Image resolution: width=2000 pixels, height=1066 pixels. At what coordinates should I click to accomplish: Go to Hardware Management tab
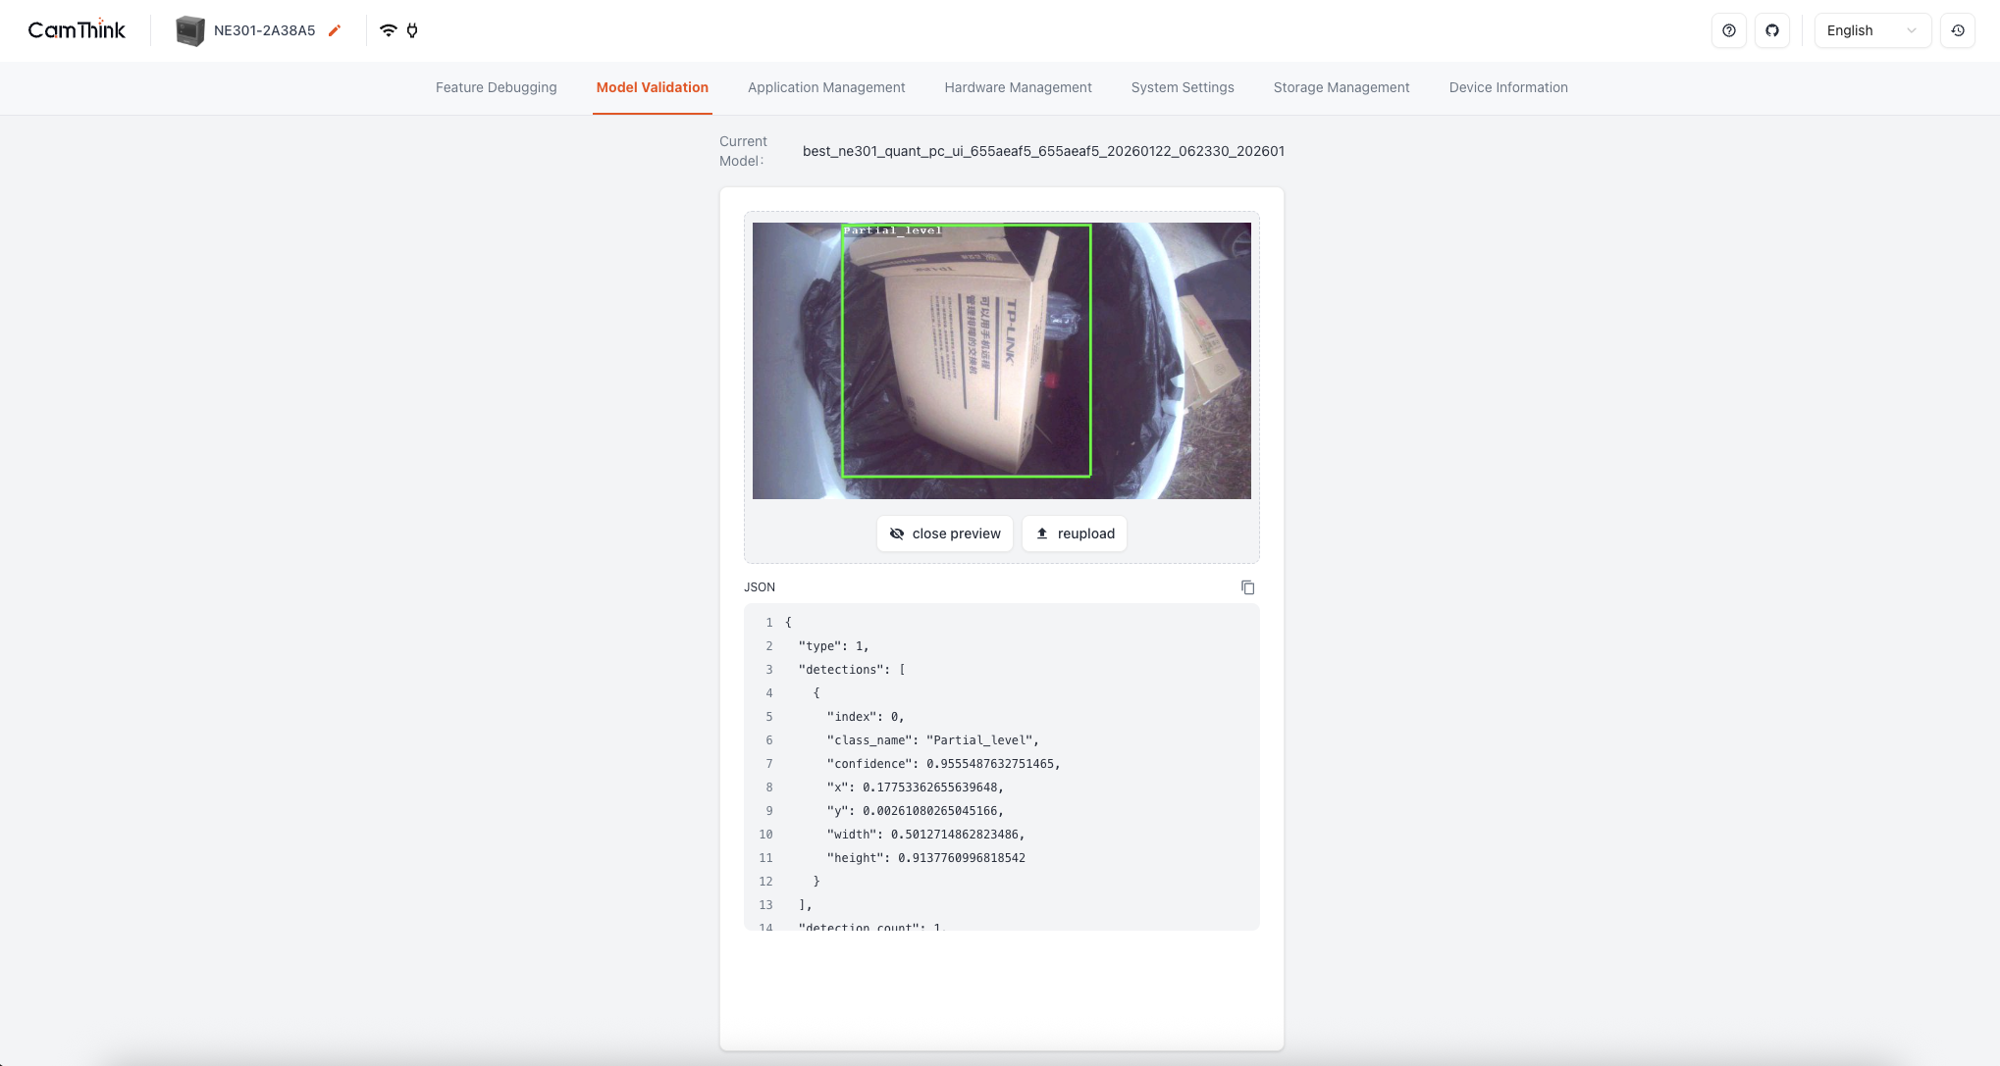pyautogui.click(x=1018, y=87)
